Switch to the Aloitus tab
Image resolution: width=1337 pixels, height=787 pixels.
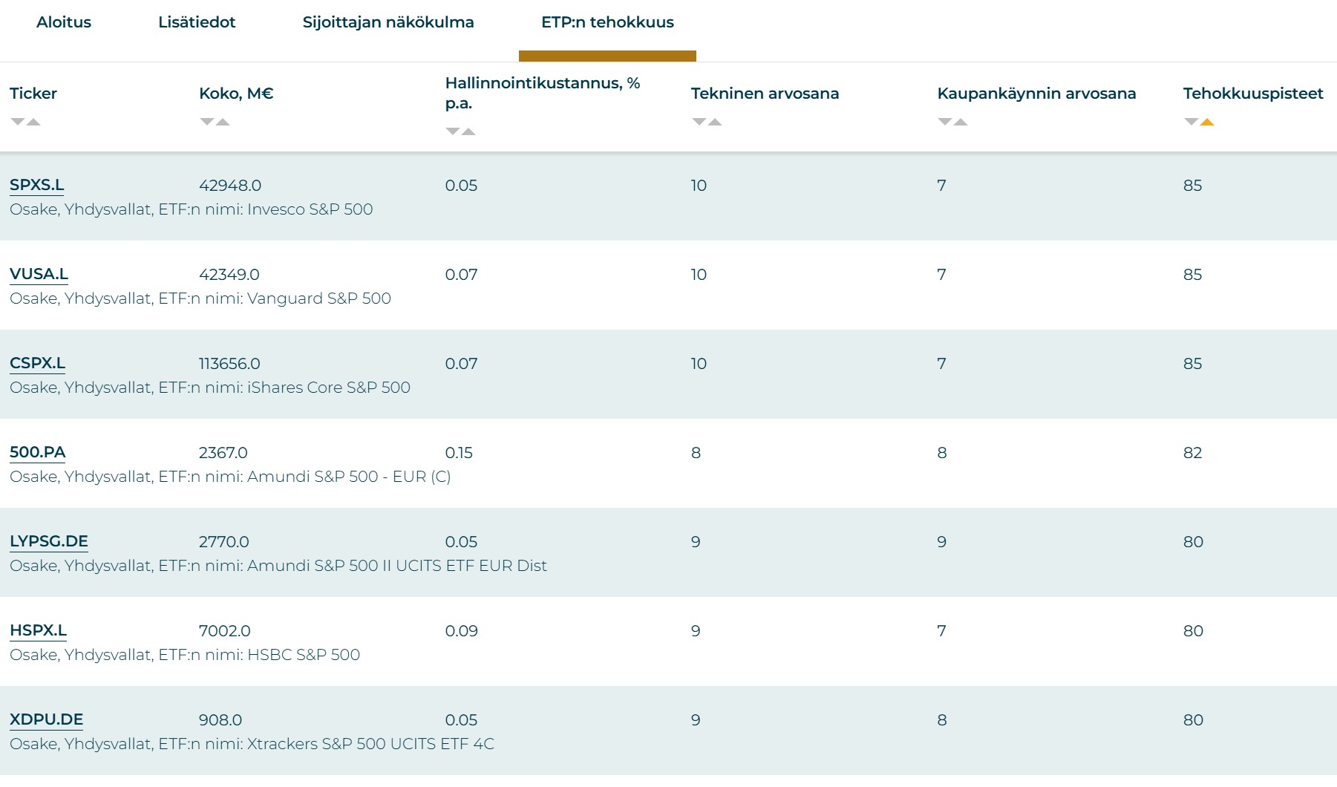[x=64, y=22]
